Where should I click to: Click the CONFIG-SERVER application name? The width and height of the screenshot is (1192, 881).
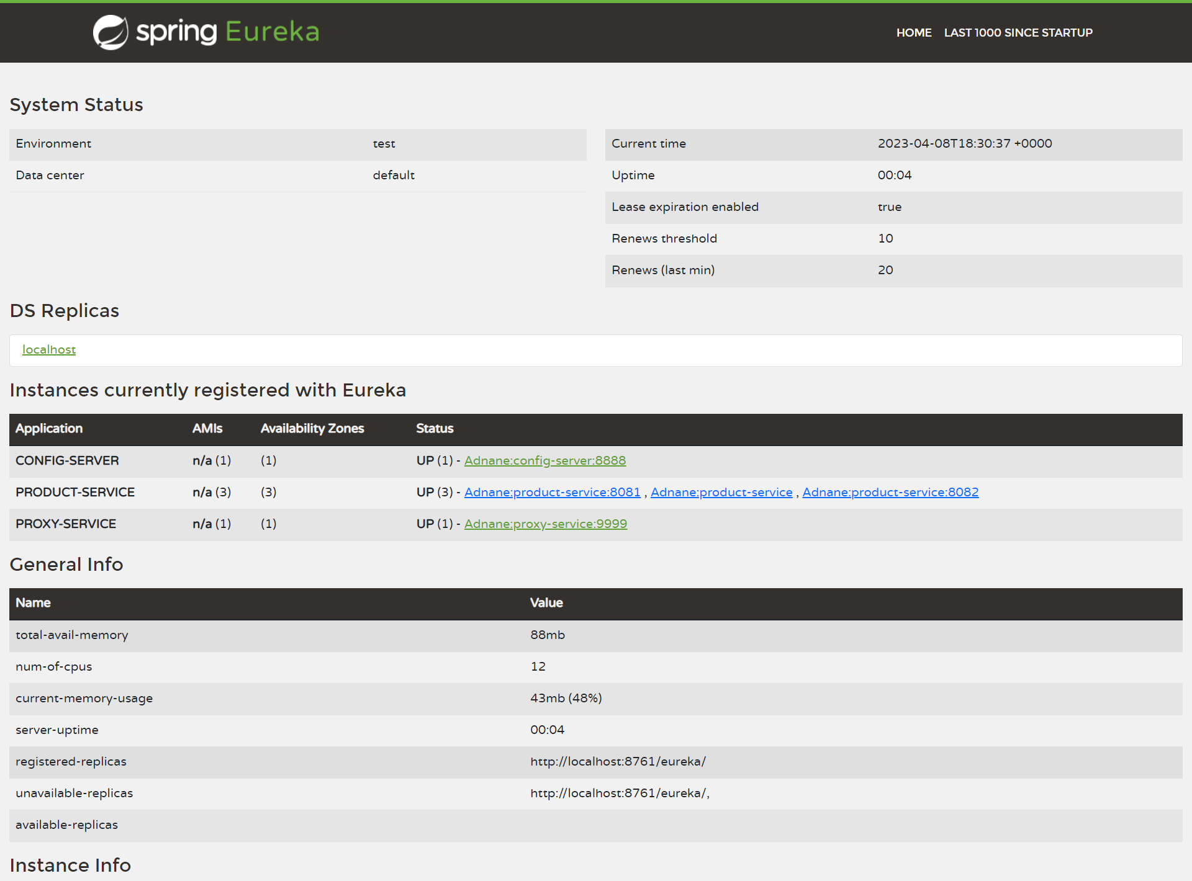coord(67,461)
